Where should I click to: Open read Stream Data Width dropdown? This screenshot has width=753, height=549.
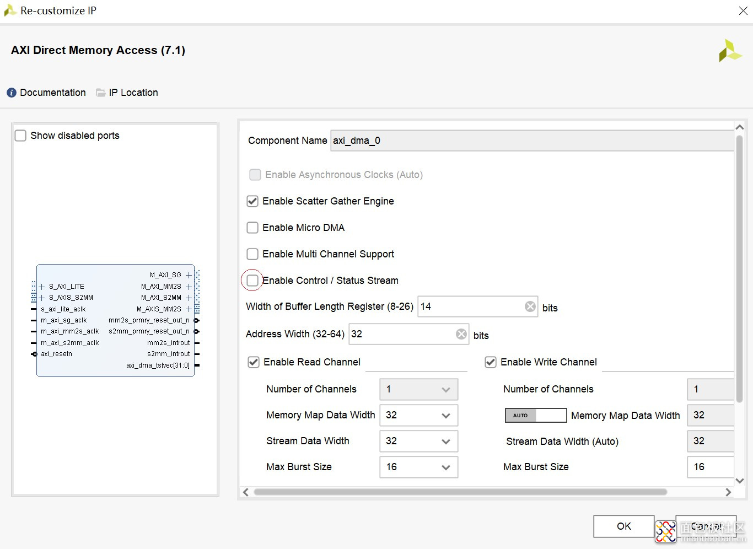pyautogui.click(x=419, y=441)
